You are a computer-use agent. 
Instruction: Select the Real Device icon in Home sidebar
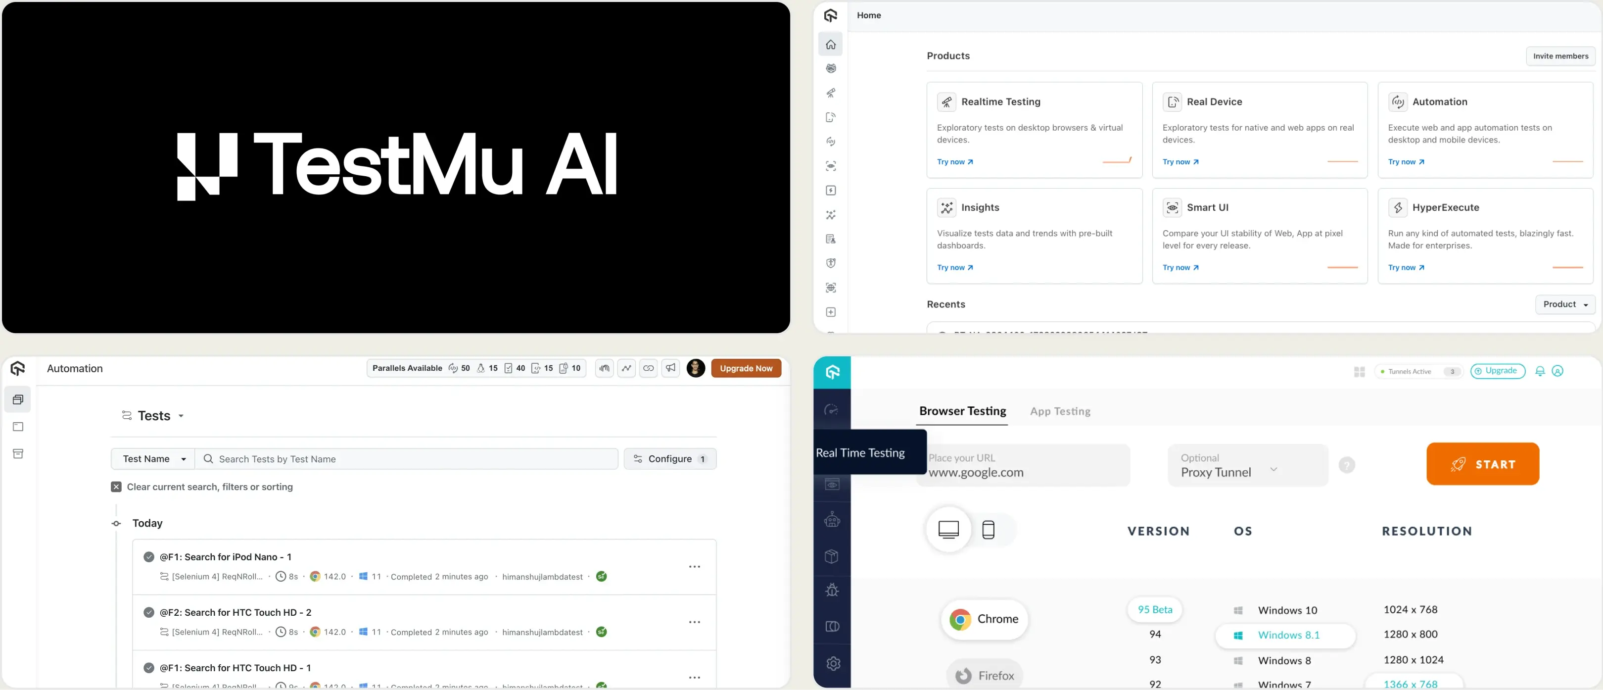[831, 117]
